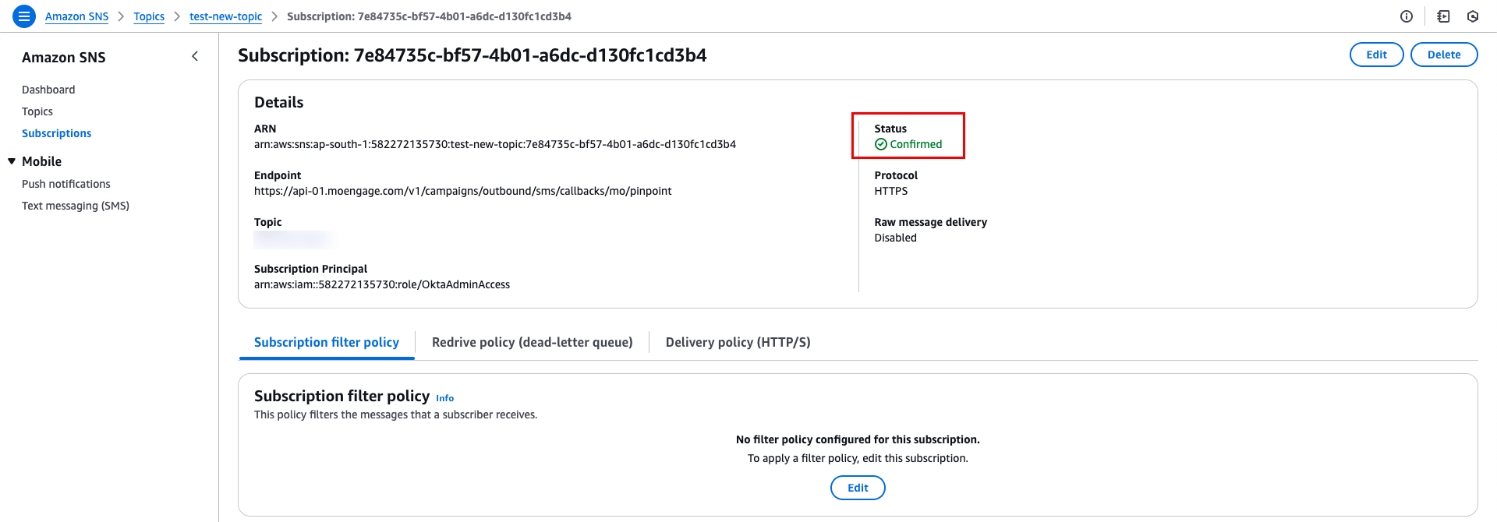Select the Subscription filter policy tab

tap(327, 342)
